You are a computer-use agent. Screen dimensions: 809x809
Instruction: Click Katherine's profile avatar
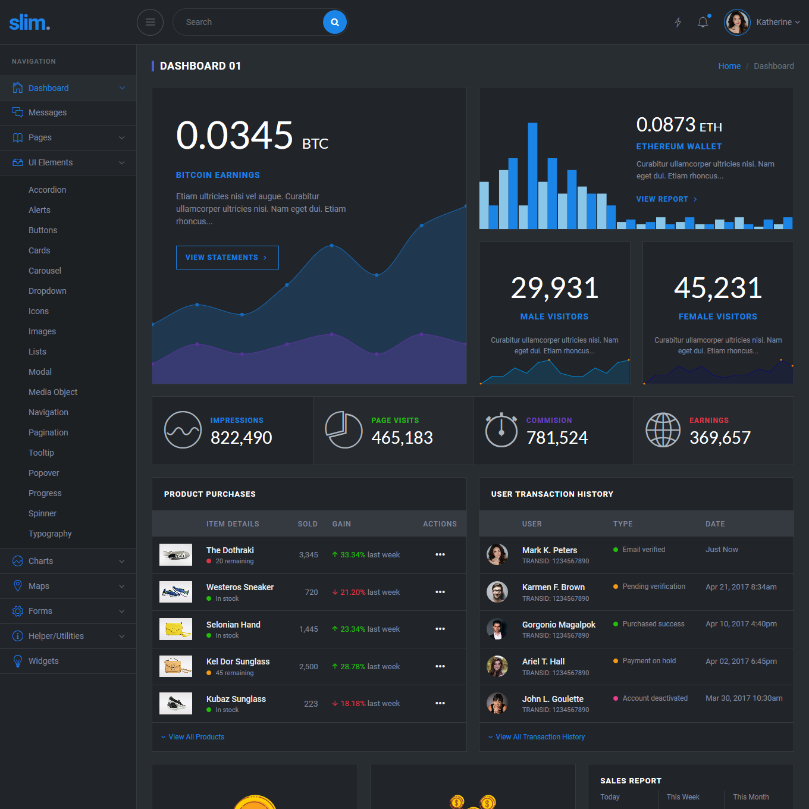[x=736, y=22]
